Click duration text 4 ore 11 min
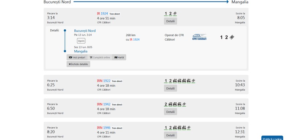The height and width of the screenshot is (140, 292). 106,132
